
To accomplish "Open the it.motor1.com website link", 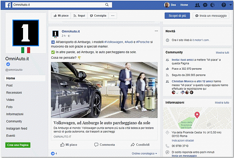I will [x=201, y=40].
